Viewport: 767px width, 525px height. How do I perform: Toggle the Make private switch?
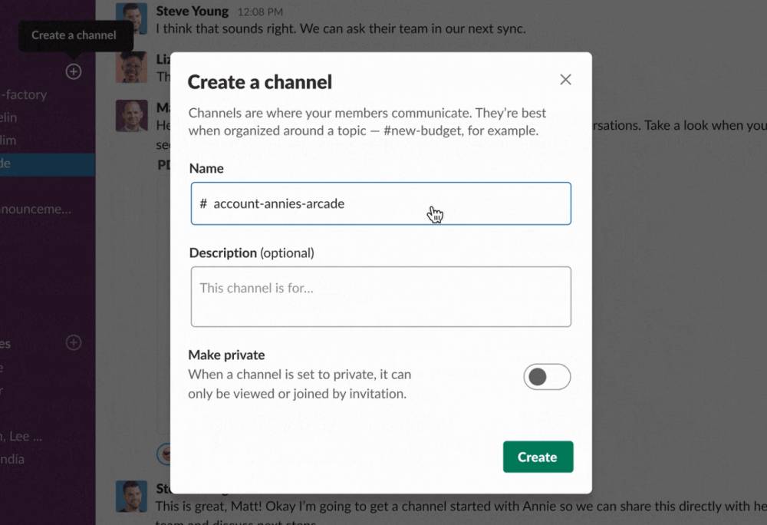point(547,377)
